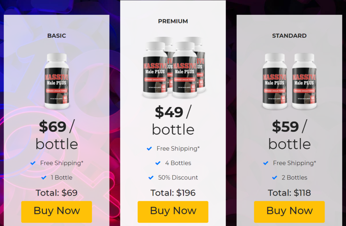
Task: Click checkmark beside 50% Discount
Action: coord(151,177)
